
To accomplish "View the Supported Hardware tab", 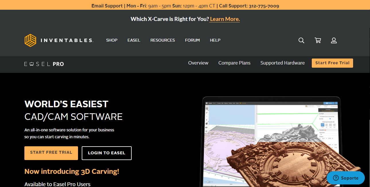I will [283, 63].
